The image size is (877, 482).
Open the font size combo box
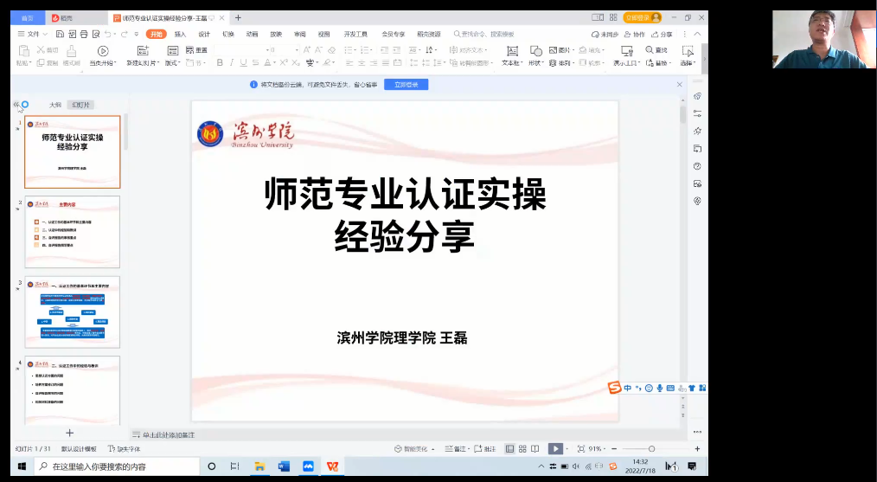tap(285, 50)
